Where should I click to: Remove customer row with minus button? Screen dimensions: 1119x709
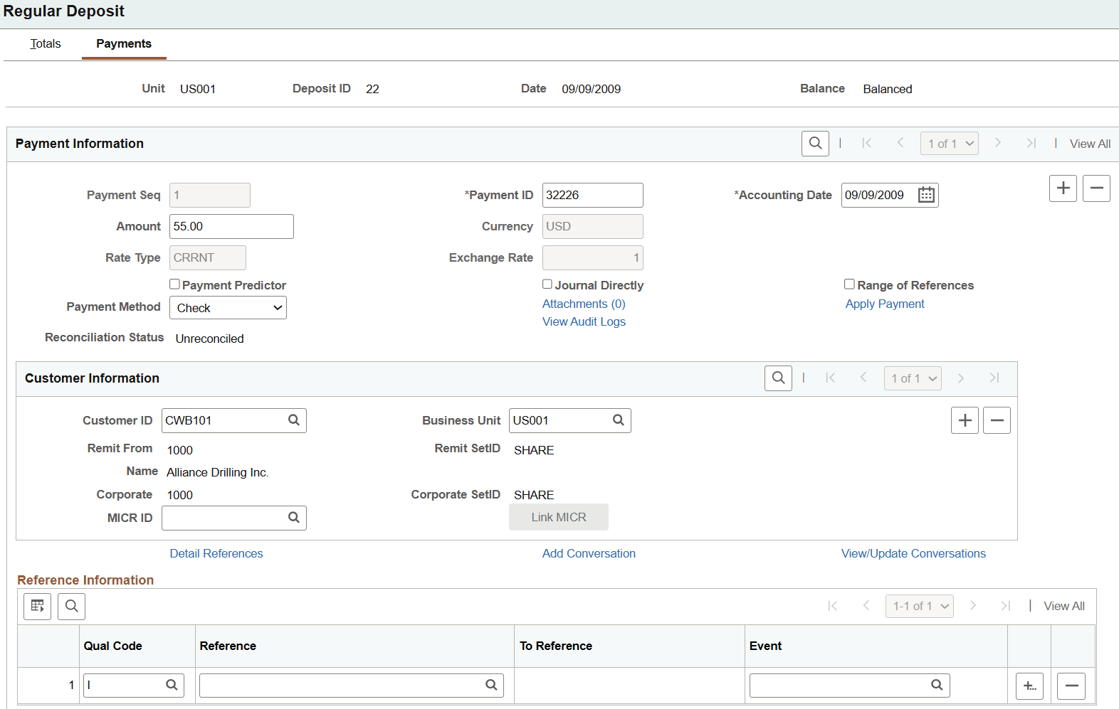997,420
